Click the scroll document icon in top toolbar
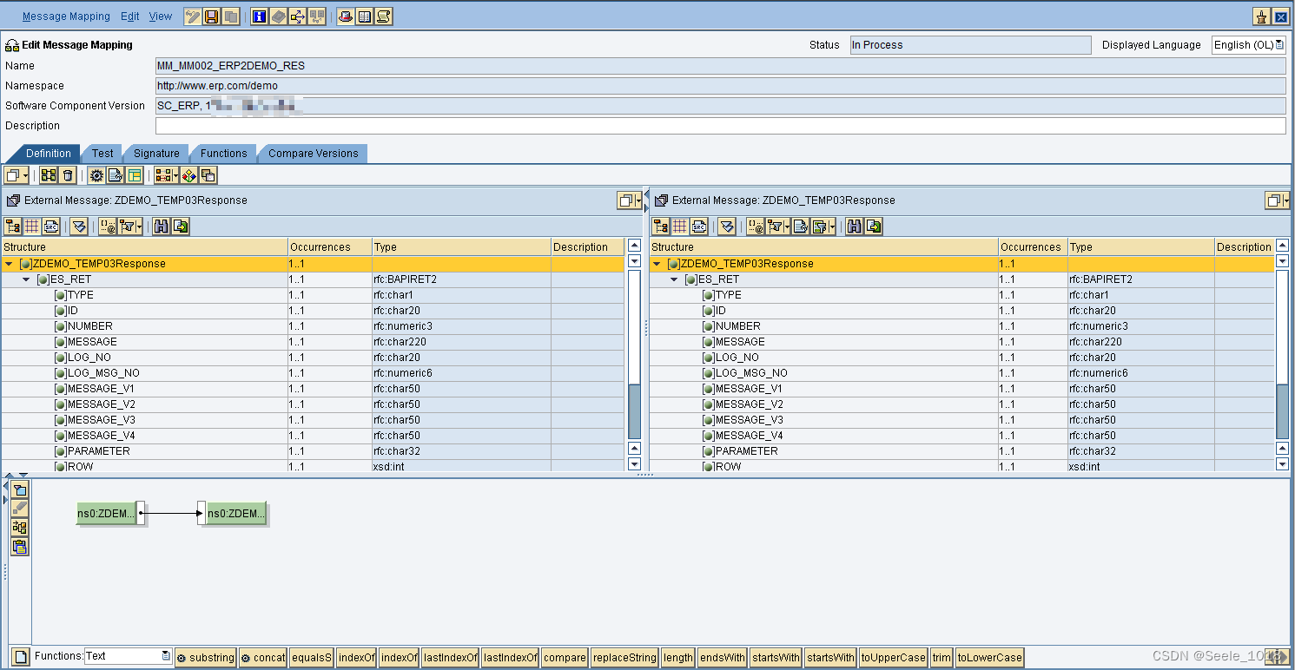The image size is (1295, 670). 384,16
